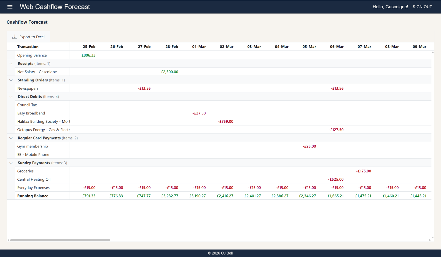This screenshot has width=441, height=257.
Task: Select the Gym membership payment of -£25.00
Action: click(309, 146)
